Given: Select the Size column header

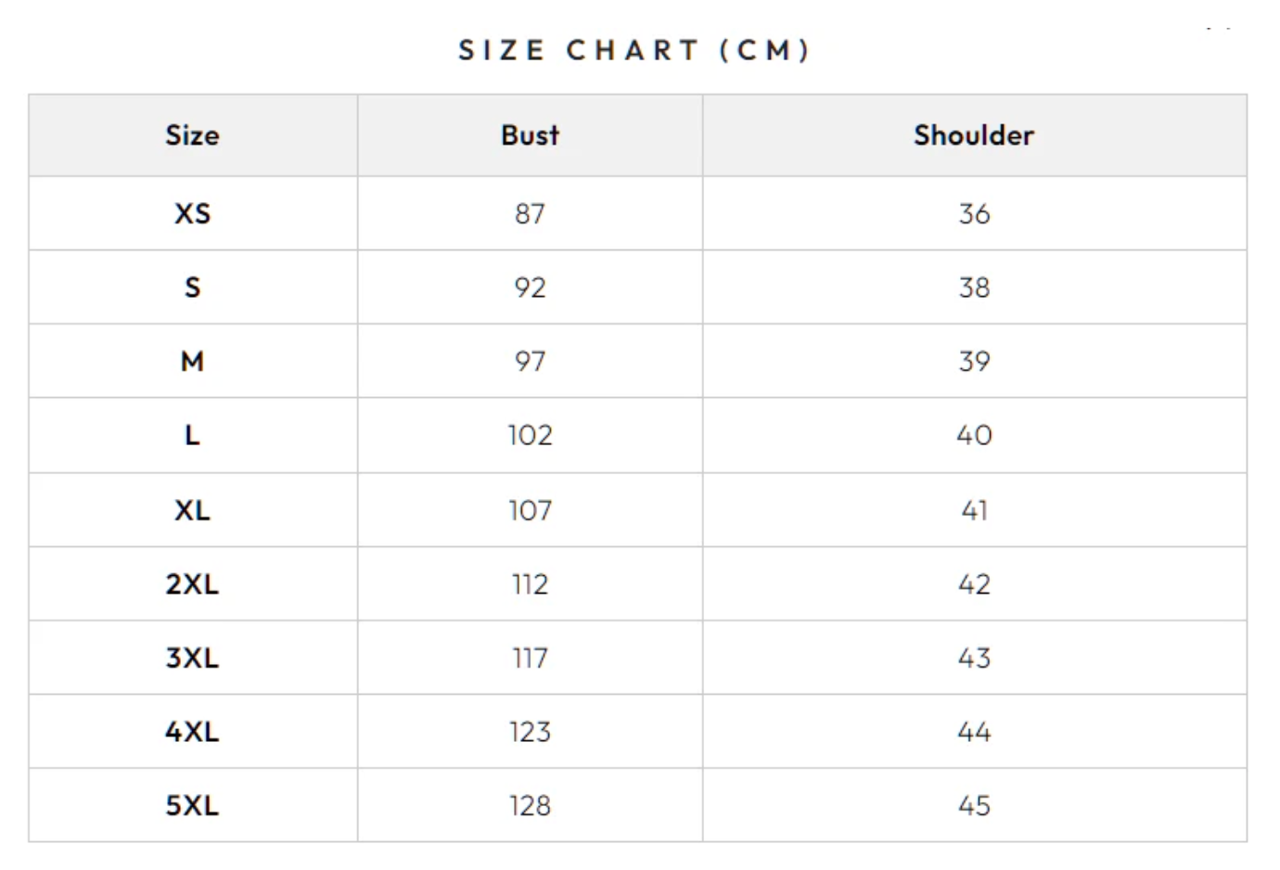Looking at the screenshot, I should 192,135.
